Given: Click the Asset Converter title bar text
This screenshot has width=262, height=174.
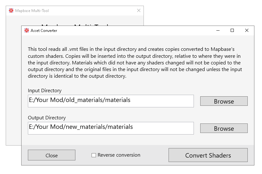Looking at the screenshot, I should 44,31.
